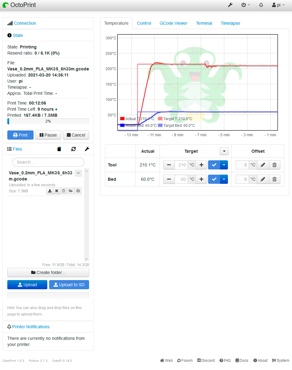
Task: Download the Vase gcode file
Action: click(x=50, y=191)
